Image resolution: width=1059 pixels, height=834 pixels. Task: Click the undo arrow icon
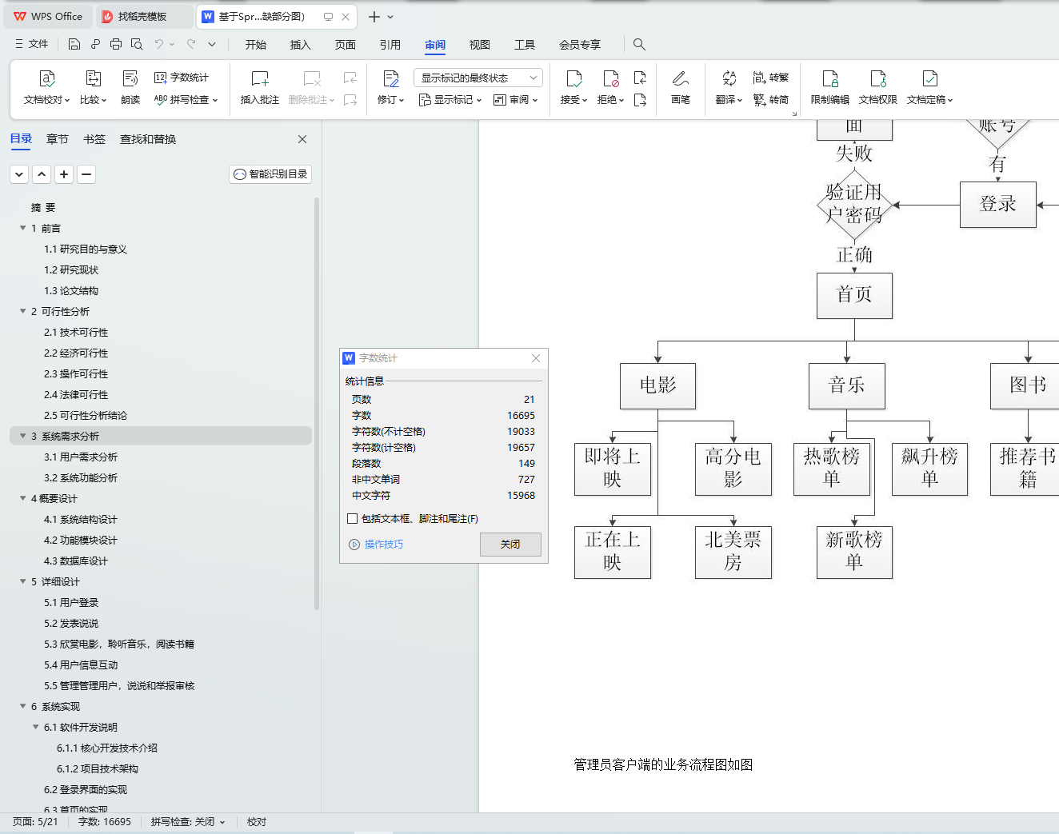pos(159,44)
